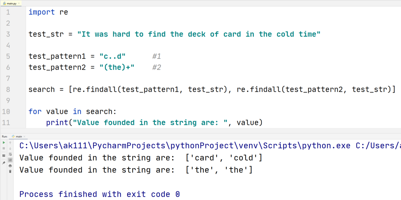This screenshot has width=401, height=200.
Task: Select the main run configuration tab
Action: pyautogui.click(x=19, y=136)
